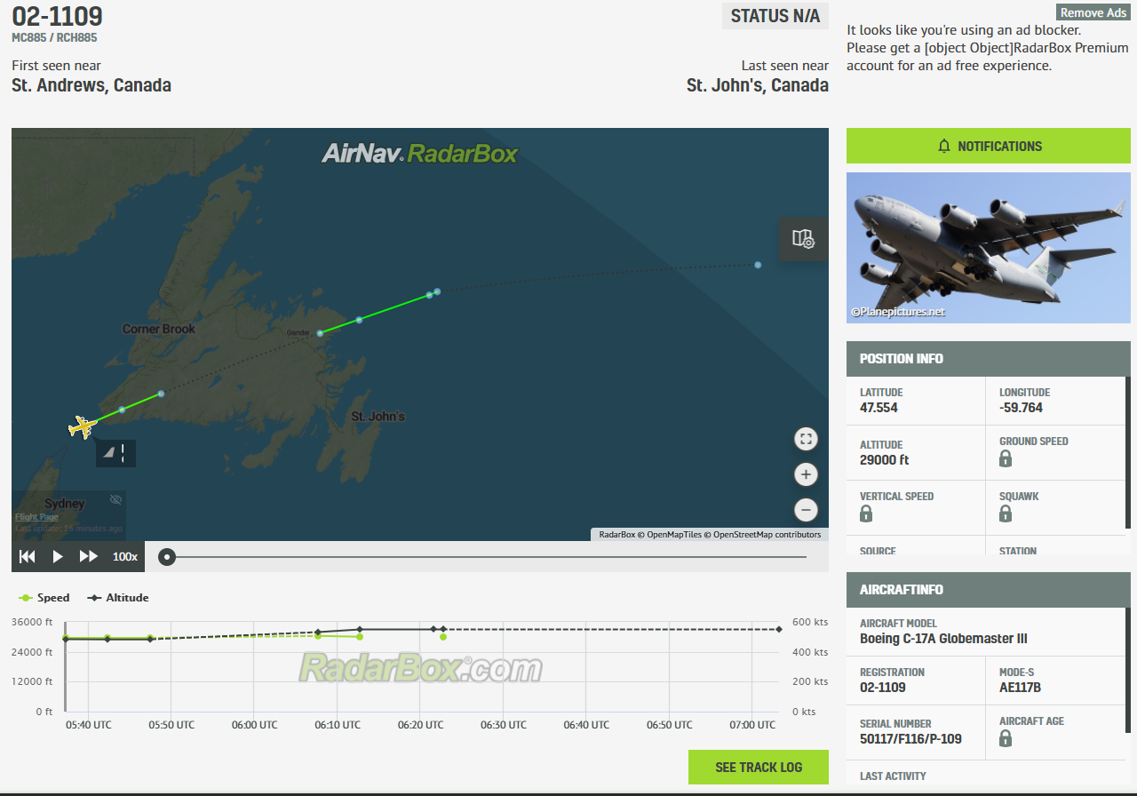This screenshot has height=796, width=1137.
Task: Click the STATUS N/A badge
Action: [x=775, y=16]
